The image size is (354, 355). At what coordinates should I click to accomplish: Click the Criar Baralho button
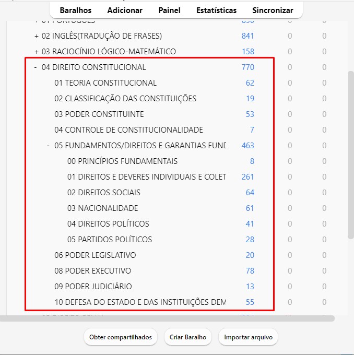click(x=188, y=337)
